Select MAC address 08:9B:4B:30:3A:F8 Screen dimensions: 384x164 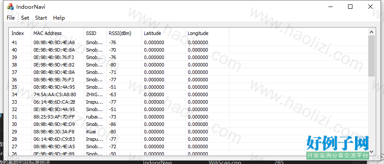pyautogui.click(x=54, y=132)
